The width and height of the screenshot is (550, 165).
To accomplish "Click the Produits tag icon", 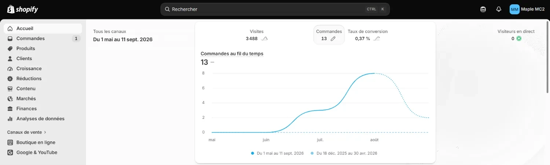I will (10, 48).
